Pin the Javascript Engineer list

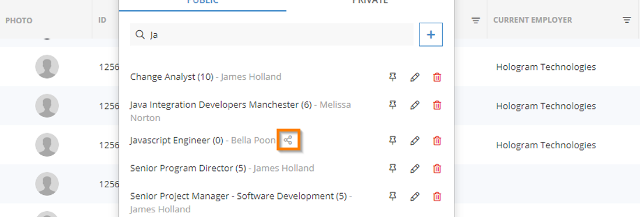pos(393,140)
